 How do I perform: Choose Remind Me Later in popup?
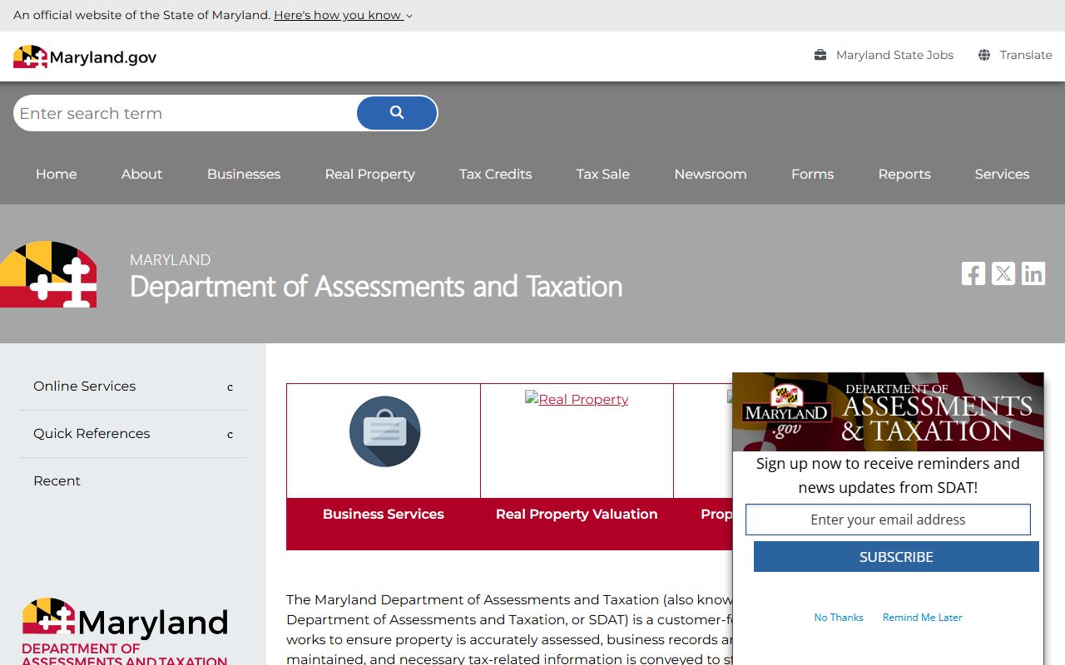point(923,618)
